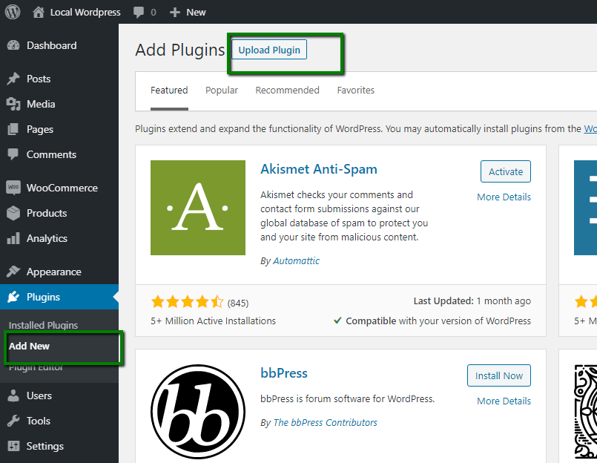Switch to the Featured tab
Image resolution: width=597 pixels, height=463 pixels.
click(169, 91)
